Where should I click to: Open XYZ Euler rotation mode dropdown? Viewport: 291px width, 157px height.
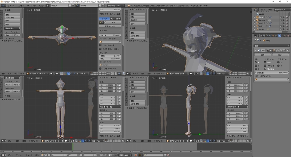click(x=110, y=107)
